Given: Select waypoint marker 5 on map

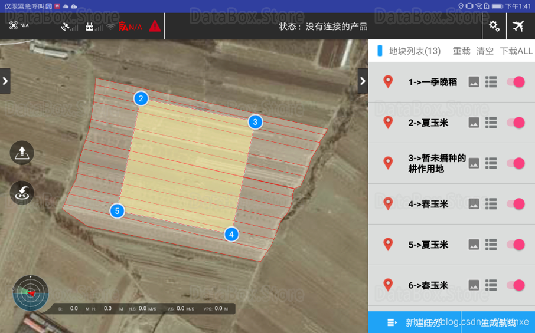Looking at the screenshot, I should (x=117, y=211).
